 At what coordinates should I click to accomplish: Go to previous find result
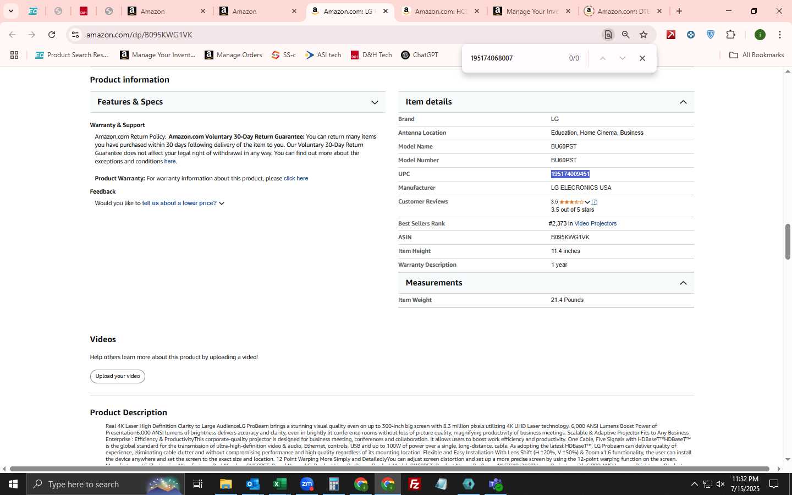(x=603, y=58)
